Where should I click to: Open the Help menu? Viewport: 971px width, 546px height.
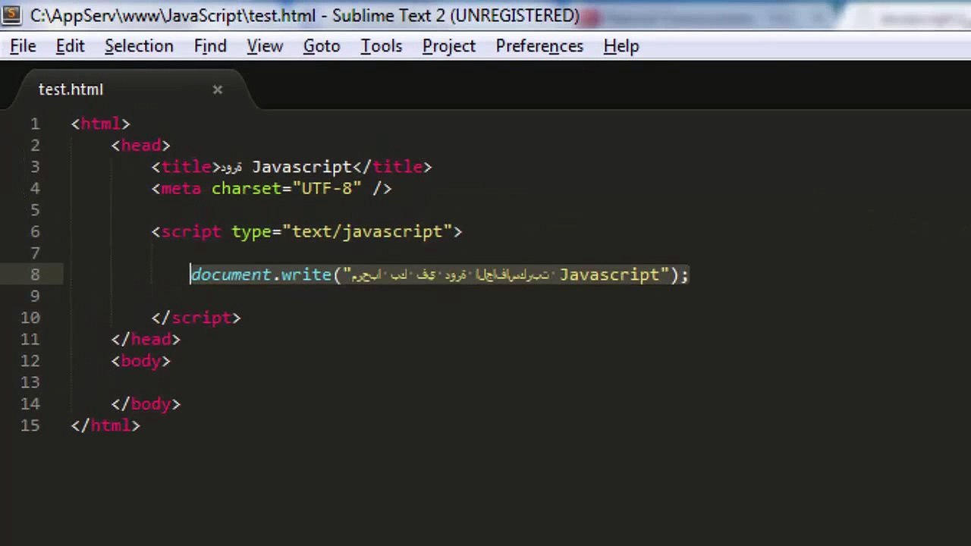pyautogui.click(x=621, y=46)
